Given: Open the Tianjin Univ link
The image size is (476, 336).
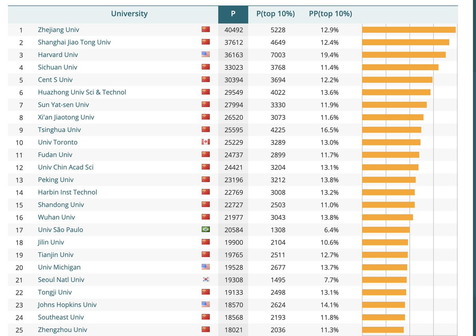Looking at the screenshot, I should (56, 255).
